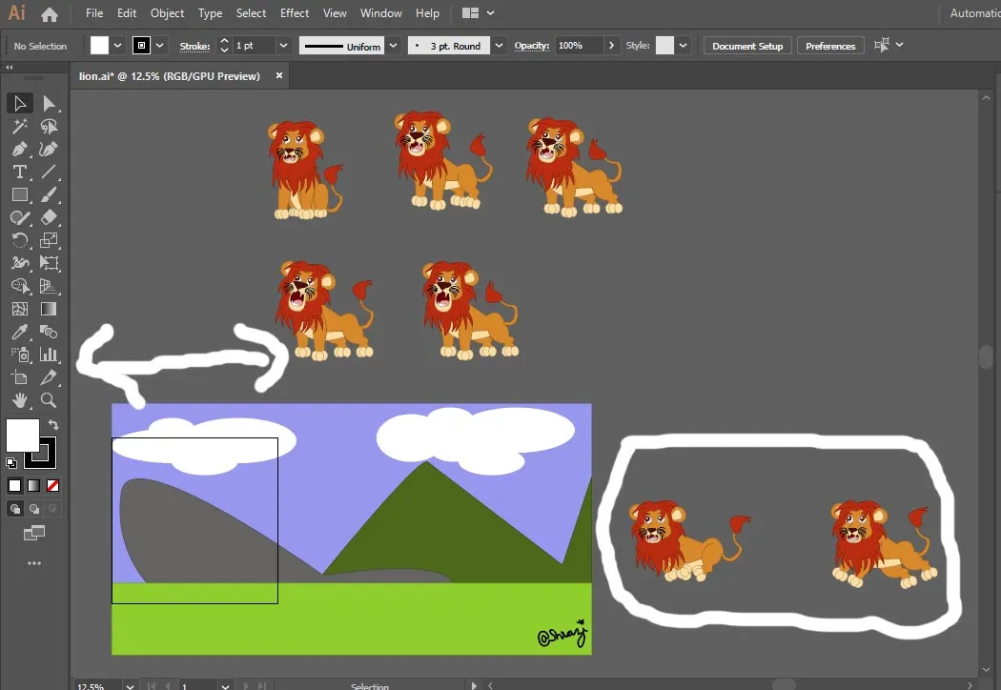Expand the Opacity slider arrow
The image size is (1001, 690).
(x=612, y=46)
